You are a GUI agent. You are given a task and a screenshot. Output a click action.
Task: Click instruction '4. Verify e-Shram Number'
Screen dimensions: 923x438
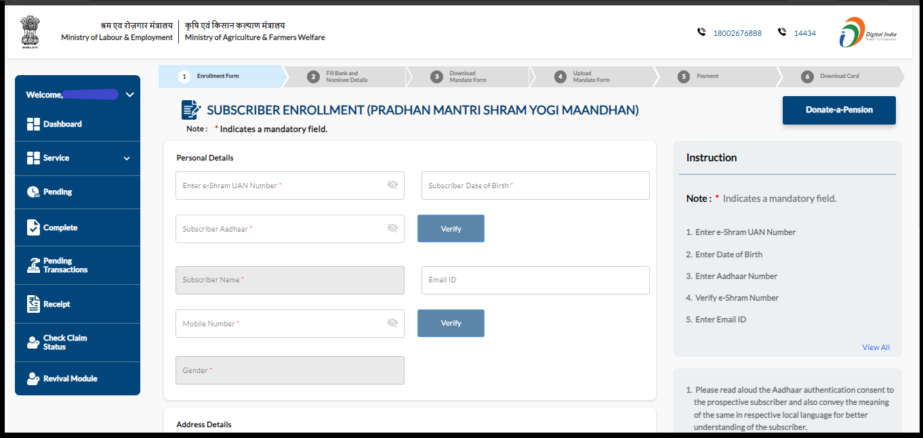click(733, 298)
